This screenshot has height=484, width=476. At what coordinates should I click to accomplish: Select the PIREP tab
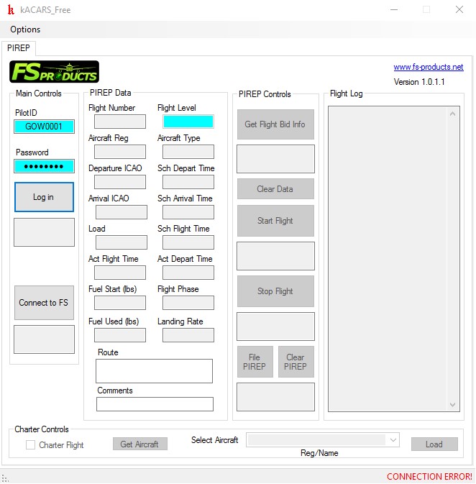(x=19, y=48)
